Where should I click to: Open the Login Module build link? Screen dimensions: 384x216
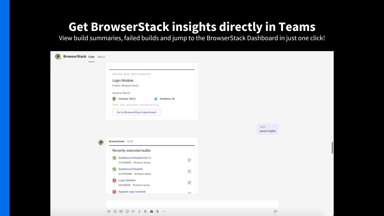(x=127, y=180)
